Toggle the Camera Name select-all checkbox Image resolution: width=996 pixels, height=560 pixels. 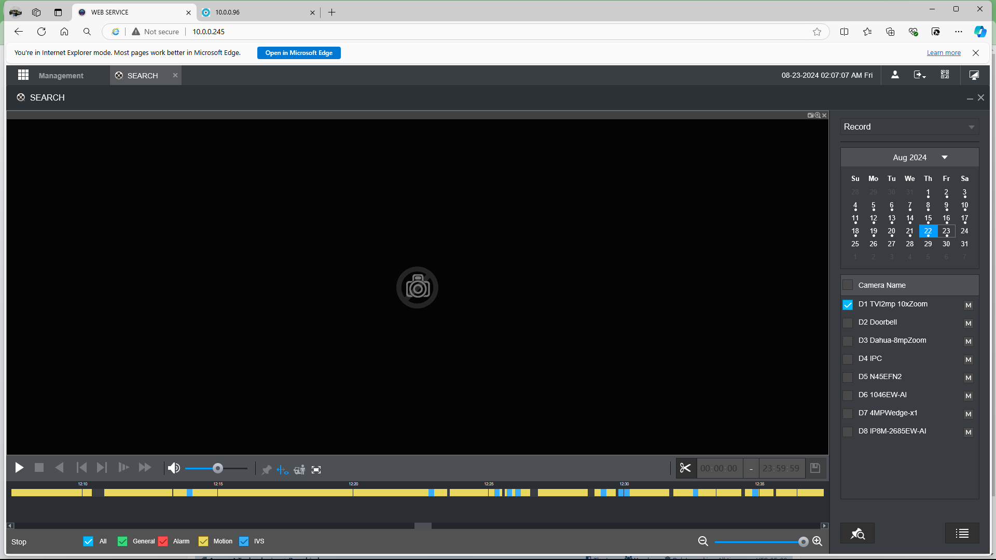point(848,285)
